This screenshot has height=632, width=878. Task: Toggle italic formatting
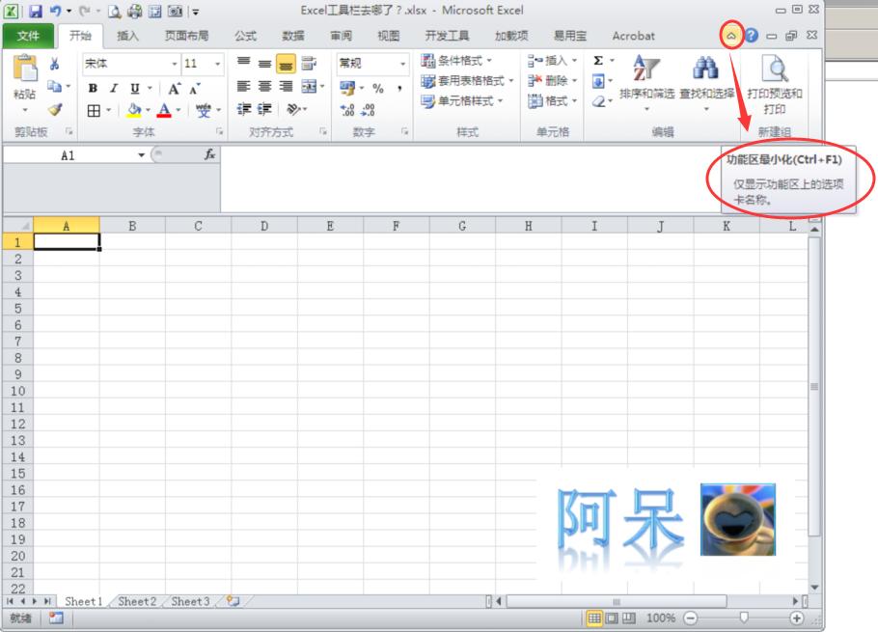[x=113, y=88]
